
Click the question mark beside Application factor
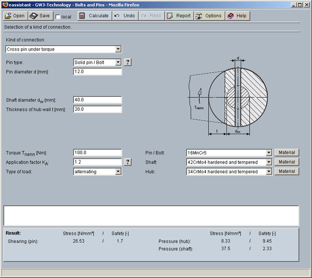(128, 162)
